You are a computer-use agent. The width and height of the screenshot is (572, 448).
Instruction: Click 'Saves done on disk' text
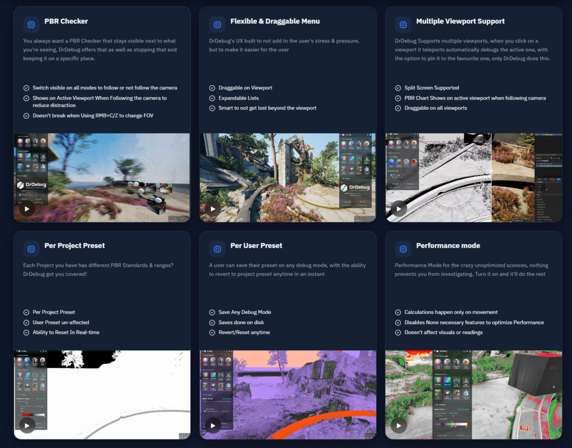(x=241, y=322)
